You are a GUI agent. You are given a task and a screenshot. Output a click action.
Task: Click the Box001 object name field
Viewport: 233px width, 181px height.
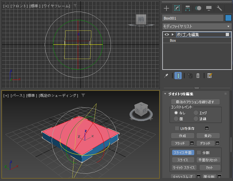click(x=193, y=18)
